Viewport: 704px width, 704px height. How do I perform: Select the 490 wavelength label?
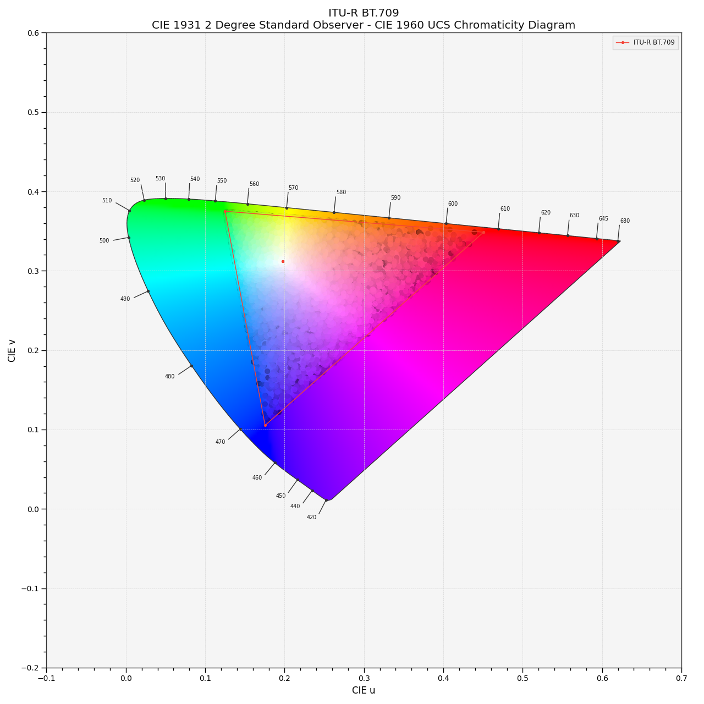pyautogui.click(x=125, y=299)
